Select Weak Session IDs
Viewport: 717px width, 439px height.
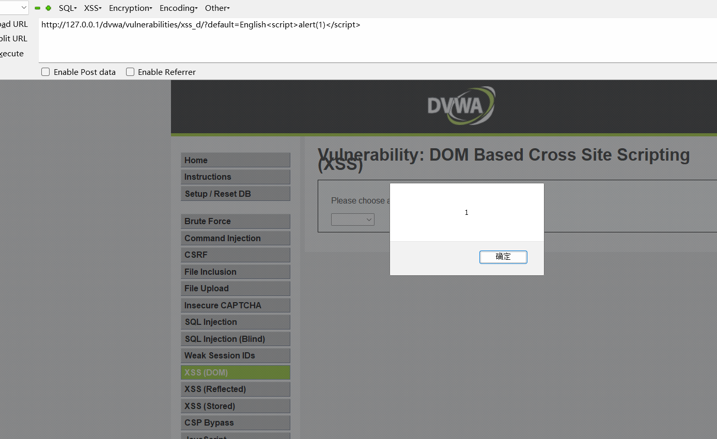pyautogui.click(x=236, y=355)
